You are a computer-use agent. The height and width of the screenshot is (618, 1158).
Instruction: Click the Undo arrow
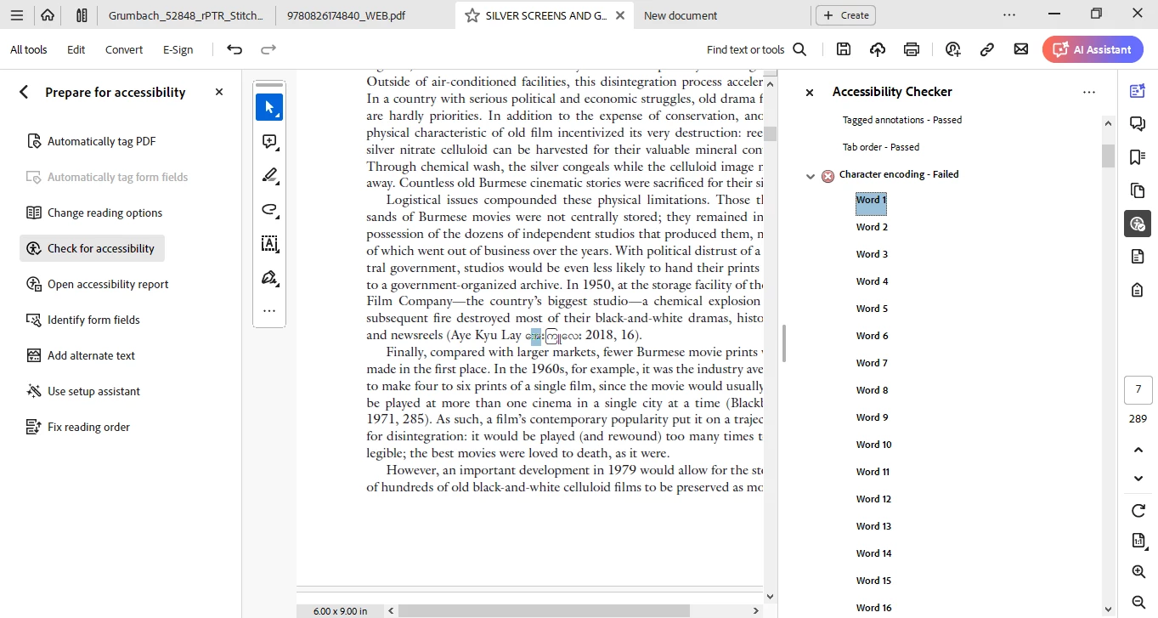(x=235, y=49)
